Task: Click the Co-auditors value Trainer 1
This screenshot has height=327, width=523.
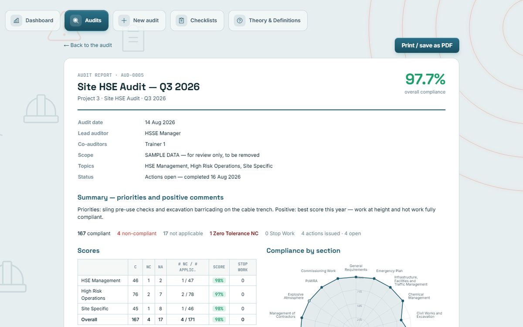Action: (x=155, y=144)
